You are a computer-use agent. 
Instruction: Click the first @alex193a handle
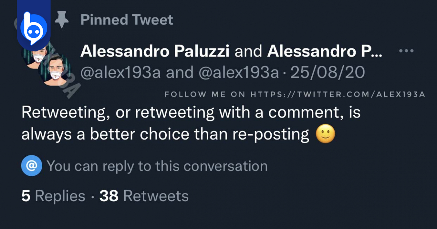pyautogui.click(x=120, y=72)
